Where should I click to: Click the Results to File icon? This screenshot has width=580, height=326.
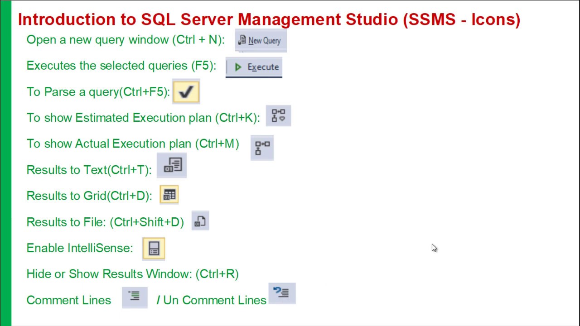coord(200,221)
